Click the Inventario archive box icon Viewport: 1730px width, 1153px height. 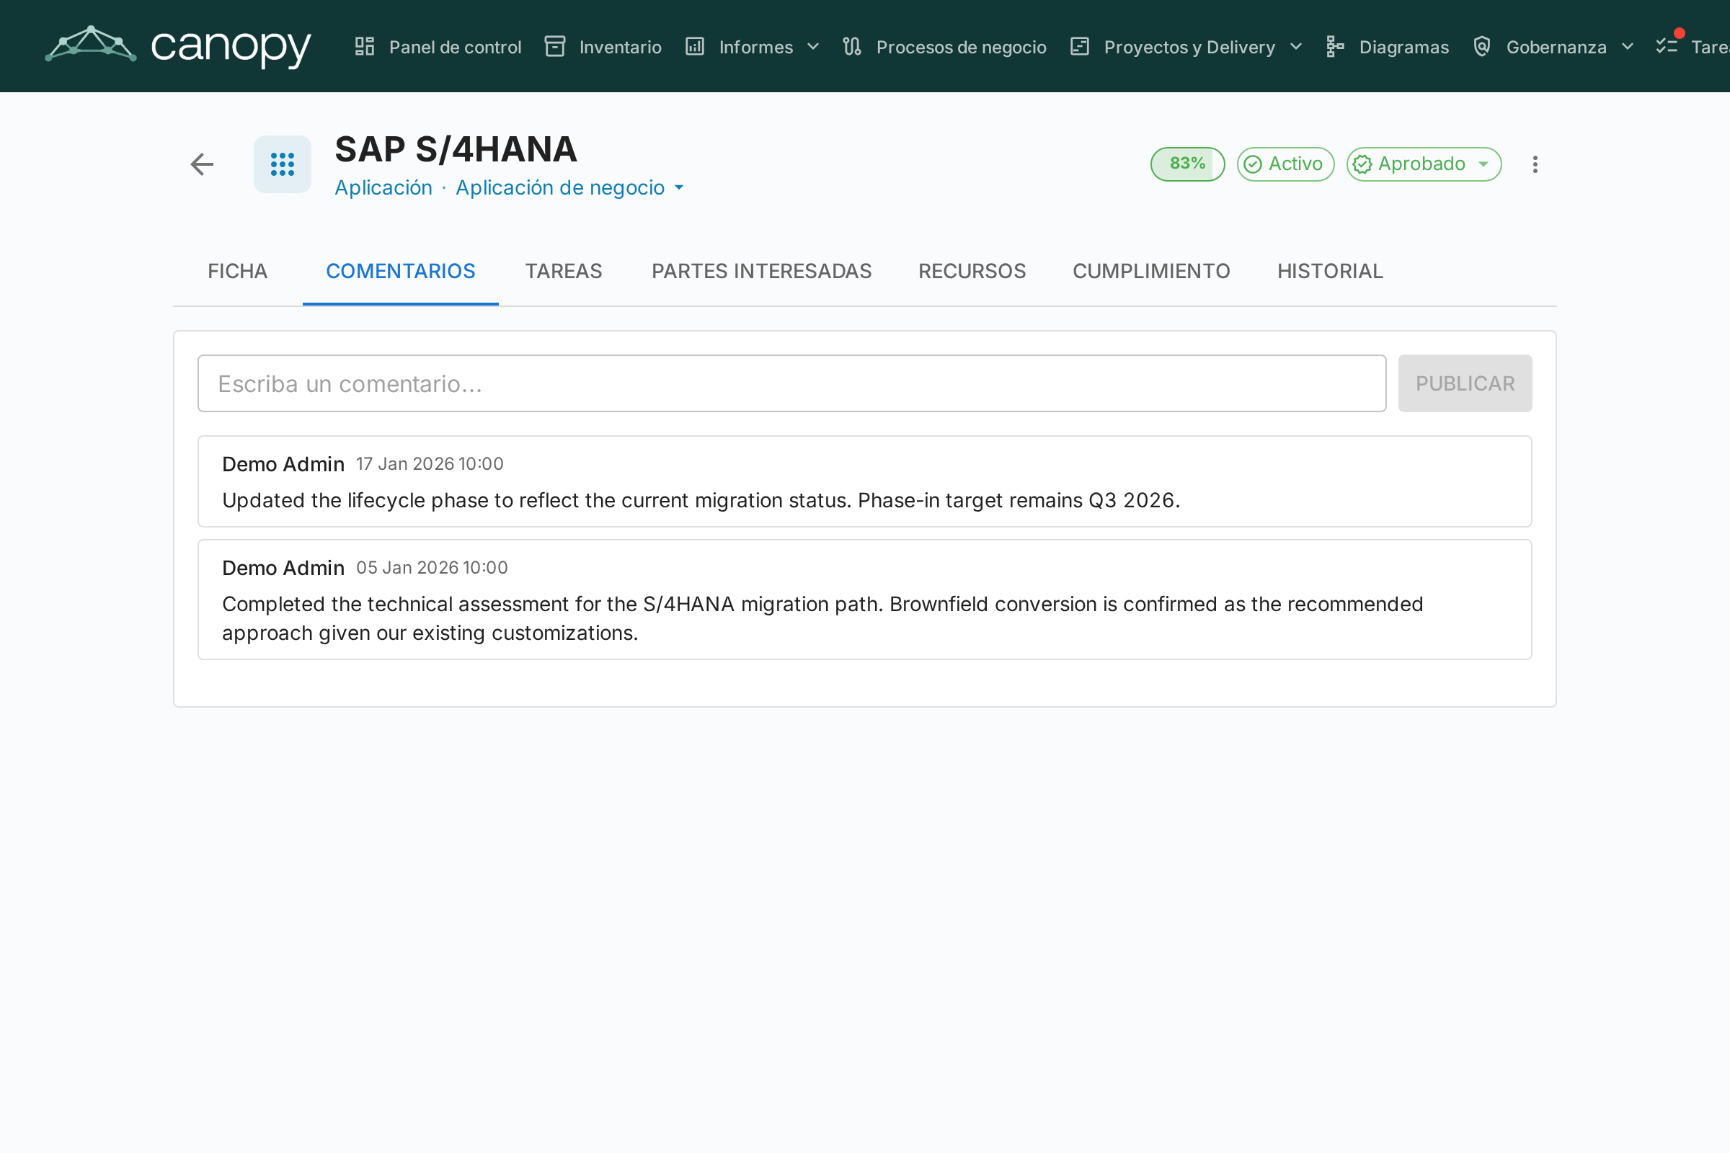click(x=554, y=46)
